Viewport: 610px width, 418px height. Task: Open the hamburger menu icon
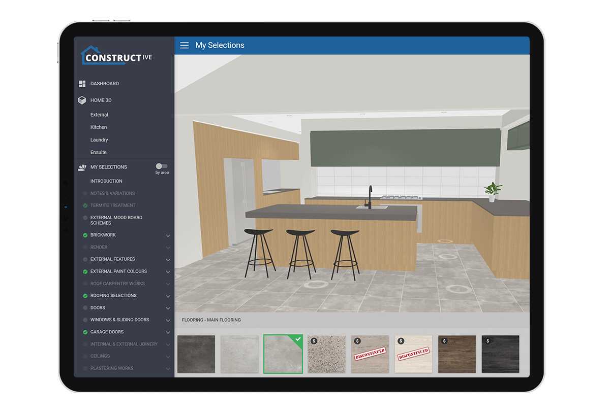tap(185, 45)
